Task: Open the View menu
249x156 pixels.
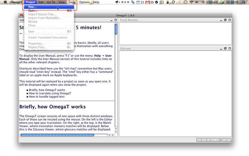Action: click(x=62, y=2)
